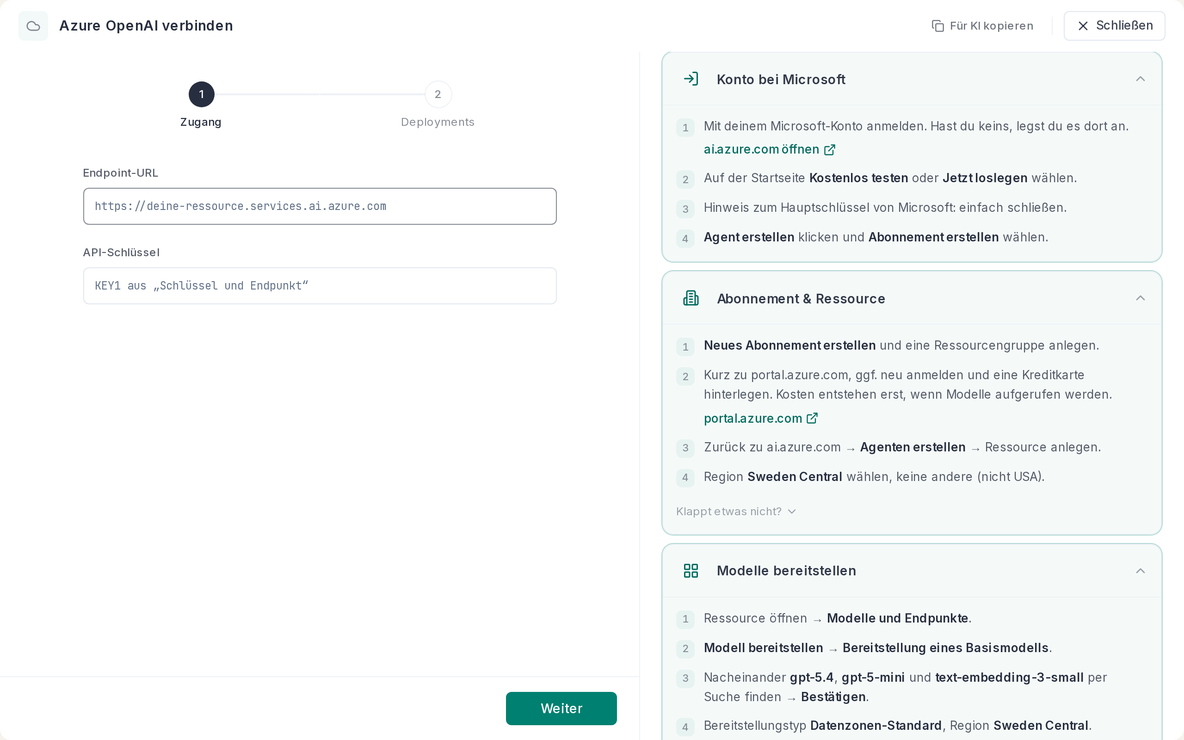Click the text Bereitstellung eines Basismodells
The image size is (1184, 740).
[x=945, y=648]
